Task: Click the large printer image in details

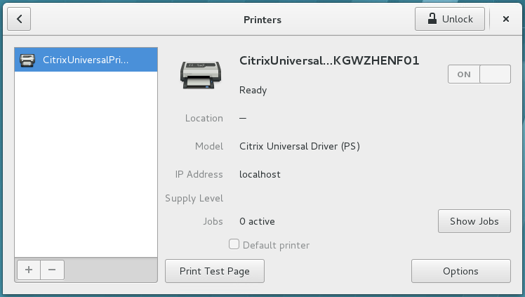Action: click(203, 74)
